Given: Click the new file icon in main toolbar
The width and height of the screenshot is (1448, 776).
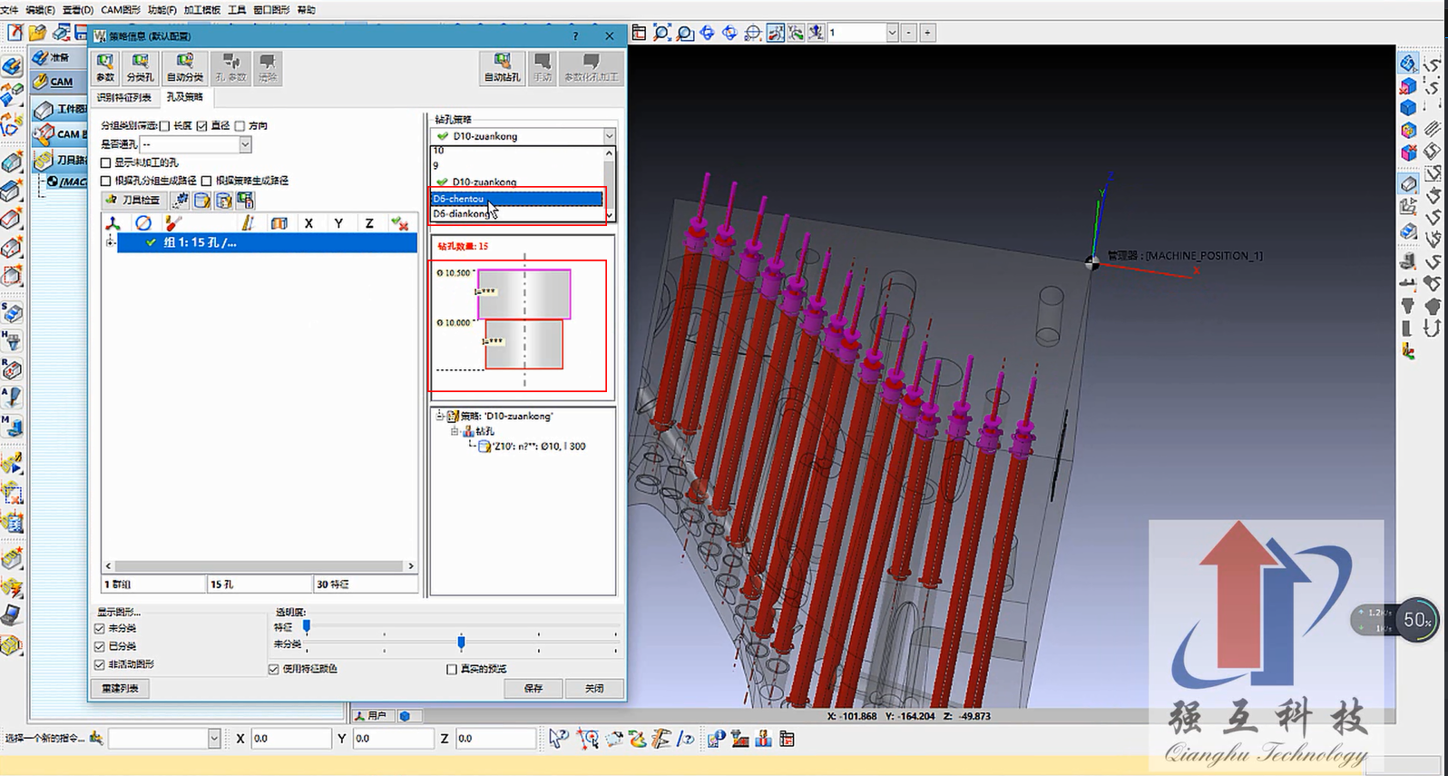Looking at the screenshot, I should click(x=15, y=33).
